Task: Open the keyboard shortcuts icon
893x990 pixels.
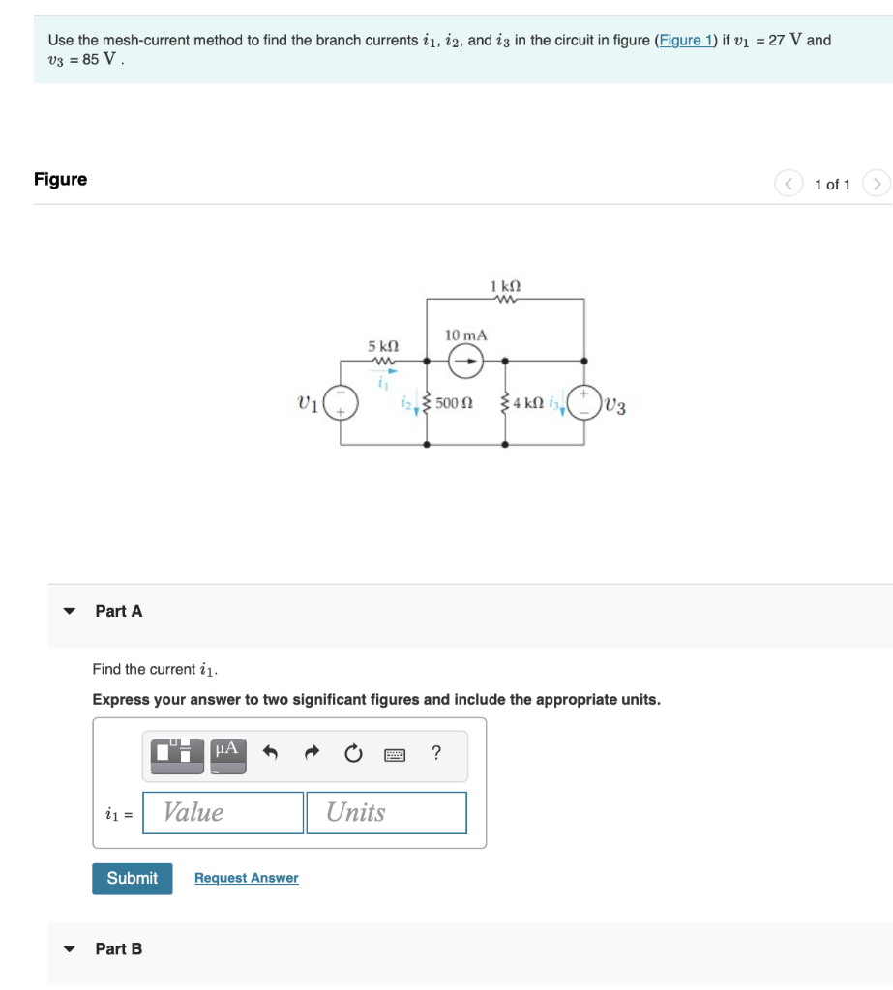Action: pyautogui.click(x=397, y=755)
